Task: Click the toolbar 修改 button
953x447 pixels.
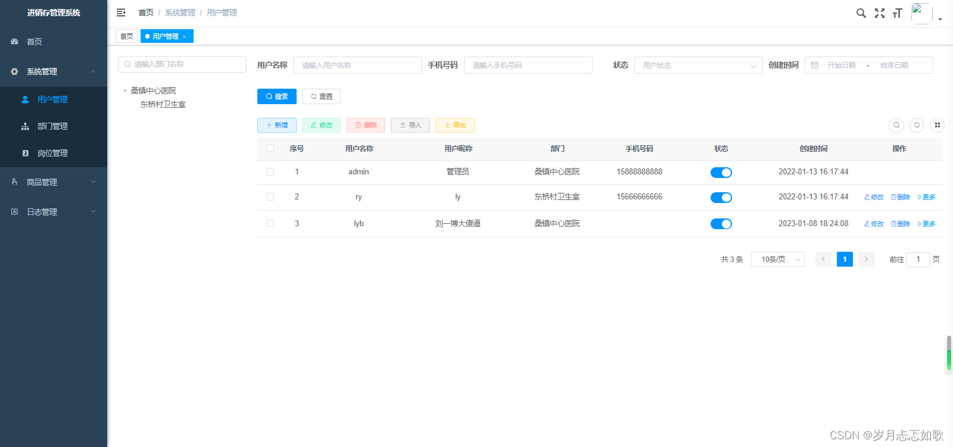Action: click(321, 125)
